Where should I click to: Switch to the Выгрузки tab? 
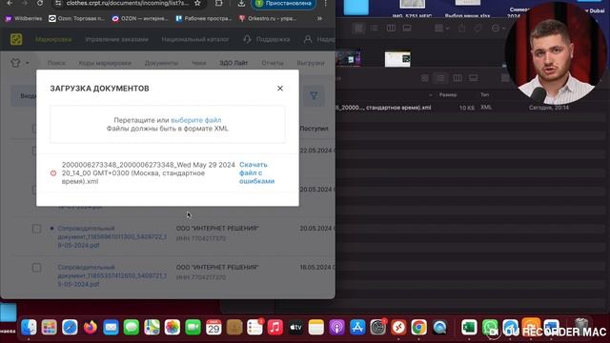(311, 63)
